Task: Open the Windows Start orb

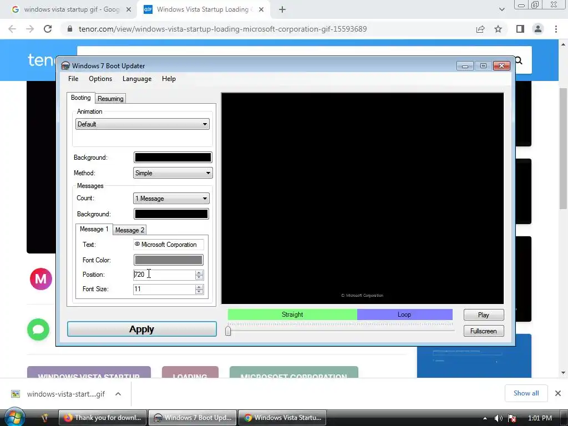Action: [x=14, y=417]
